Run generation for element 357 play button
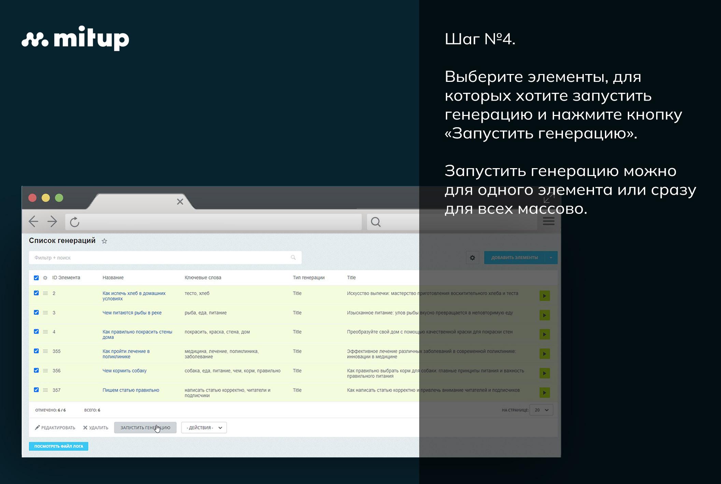Viewport: 721px width, 484px height. coord(545,393)
